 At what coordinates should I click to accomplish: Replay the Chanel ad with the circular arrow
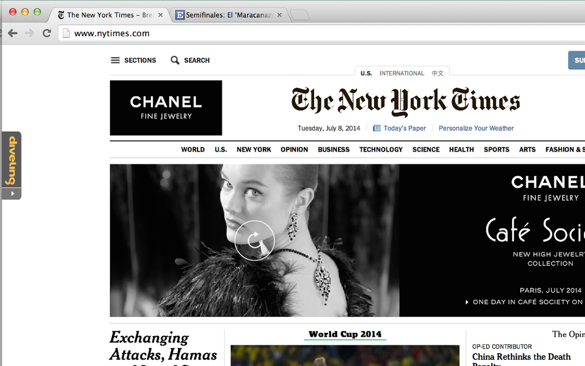point(255,240)
